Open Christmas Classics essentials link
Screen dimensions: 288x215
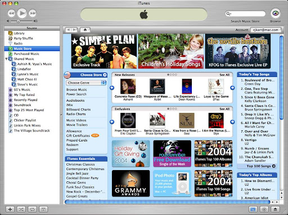coord(80,164)
